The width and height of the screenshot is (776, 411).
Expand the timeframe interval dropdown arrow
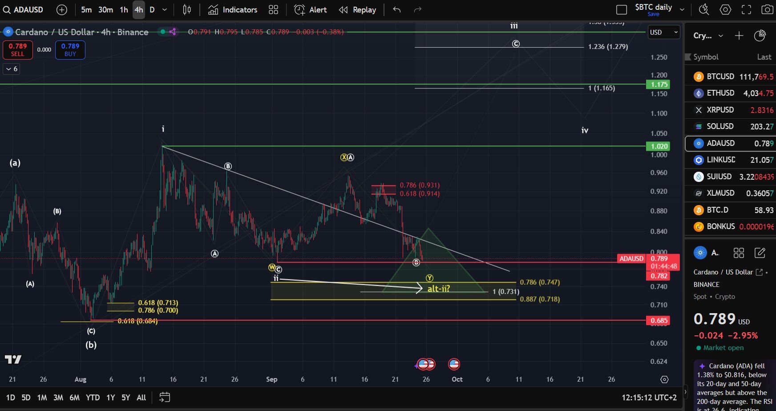tap(165, 10)
